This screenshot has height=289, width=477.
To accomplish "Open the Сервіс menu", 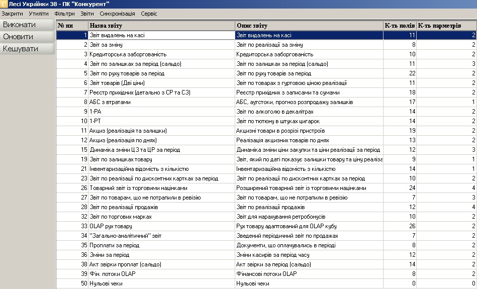I will (x=149, y=14).
